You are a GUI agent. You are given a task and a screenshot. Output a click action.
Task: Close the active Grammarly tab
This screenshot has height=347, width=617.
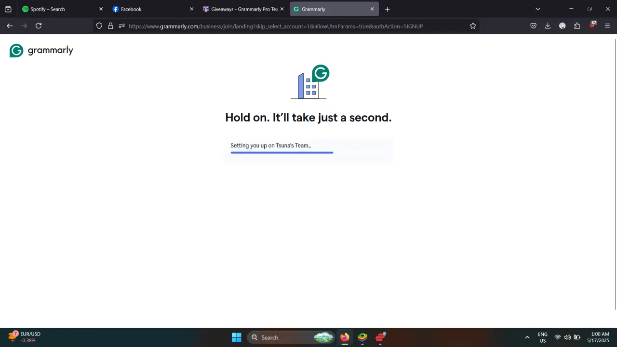click(x=372, y=9)
